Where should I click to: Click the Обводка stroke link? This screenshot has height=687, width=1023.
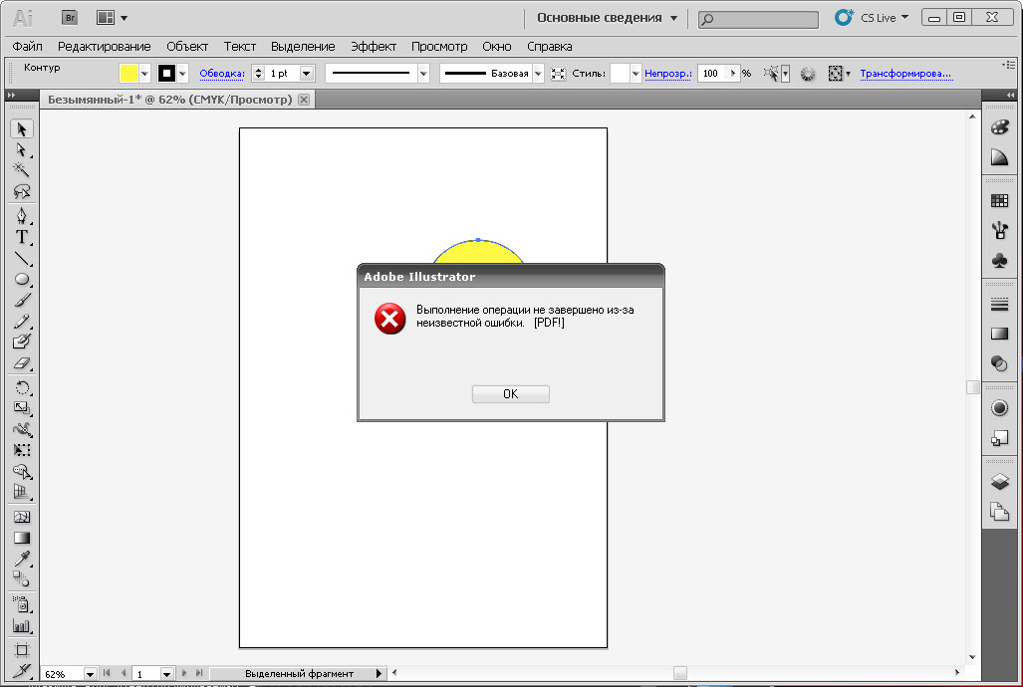(x=222, y=73)
